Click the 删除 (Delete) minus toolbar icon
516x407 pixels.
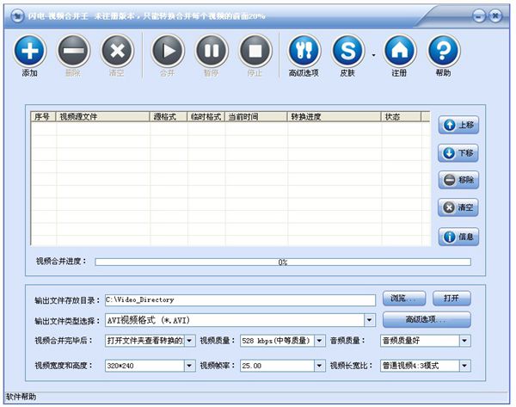[73, 51]
